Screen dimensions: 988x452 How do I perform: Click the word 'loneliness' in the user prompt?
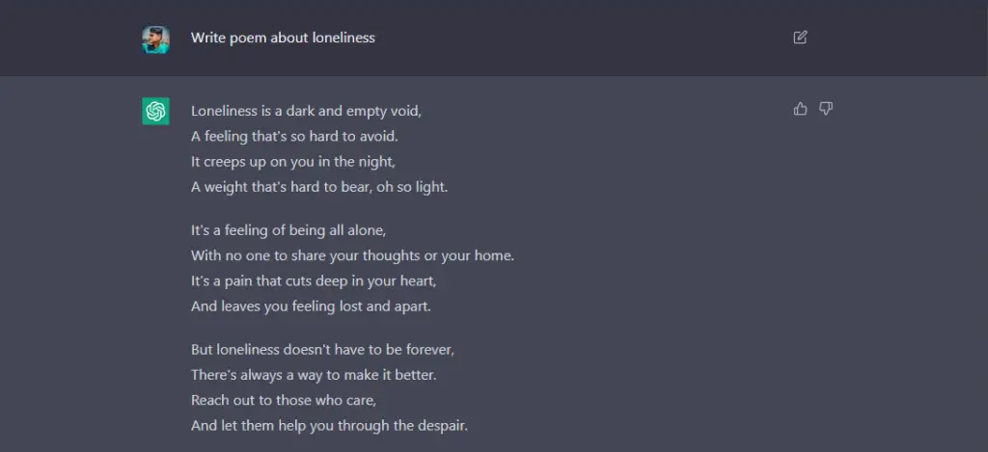click(x=343, y=38)
